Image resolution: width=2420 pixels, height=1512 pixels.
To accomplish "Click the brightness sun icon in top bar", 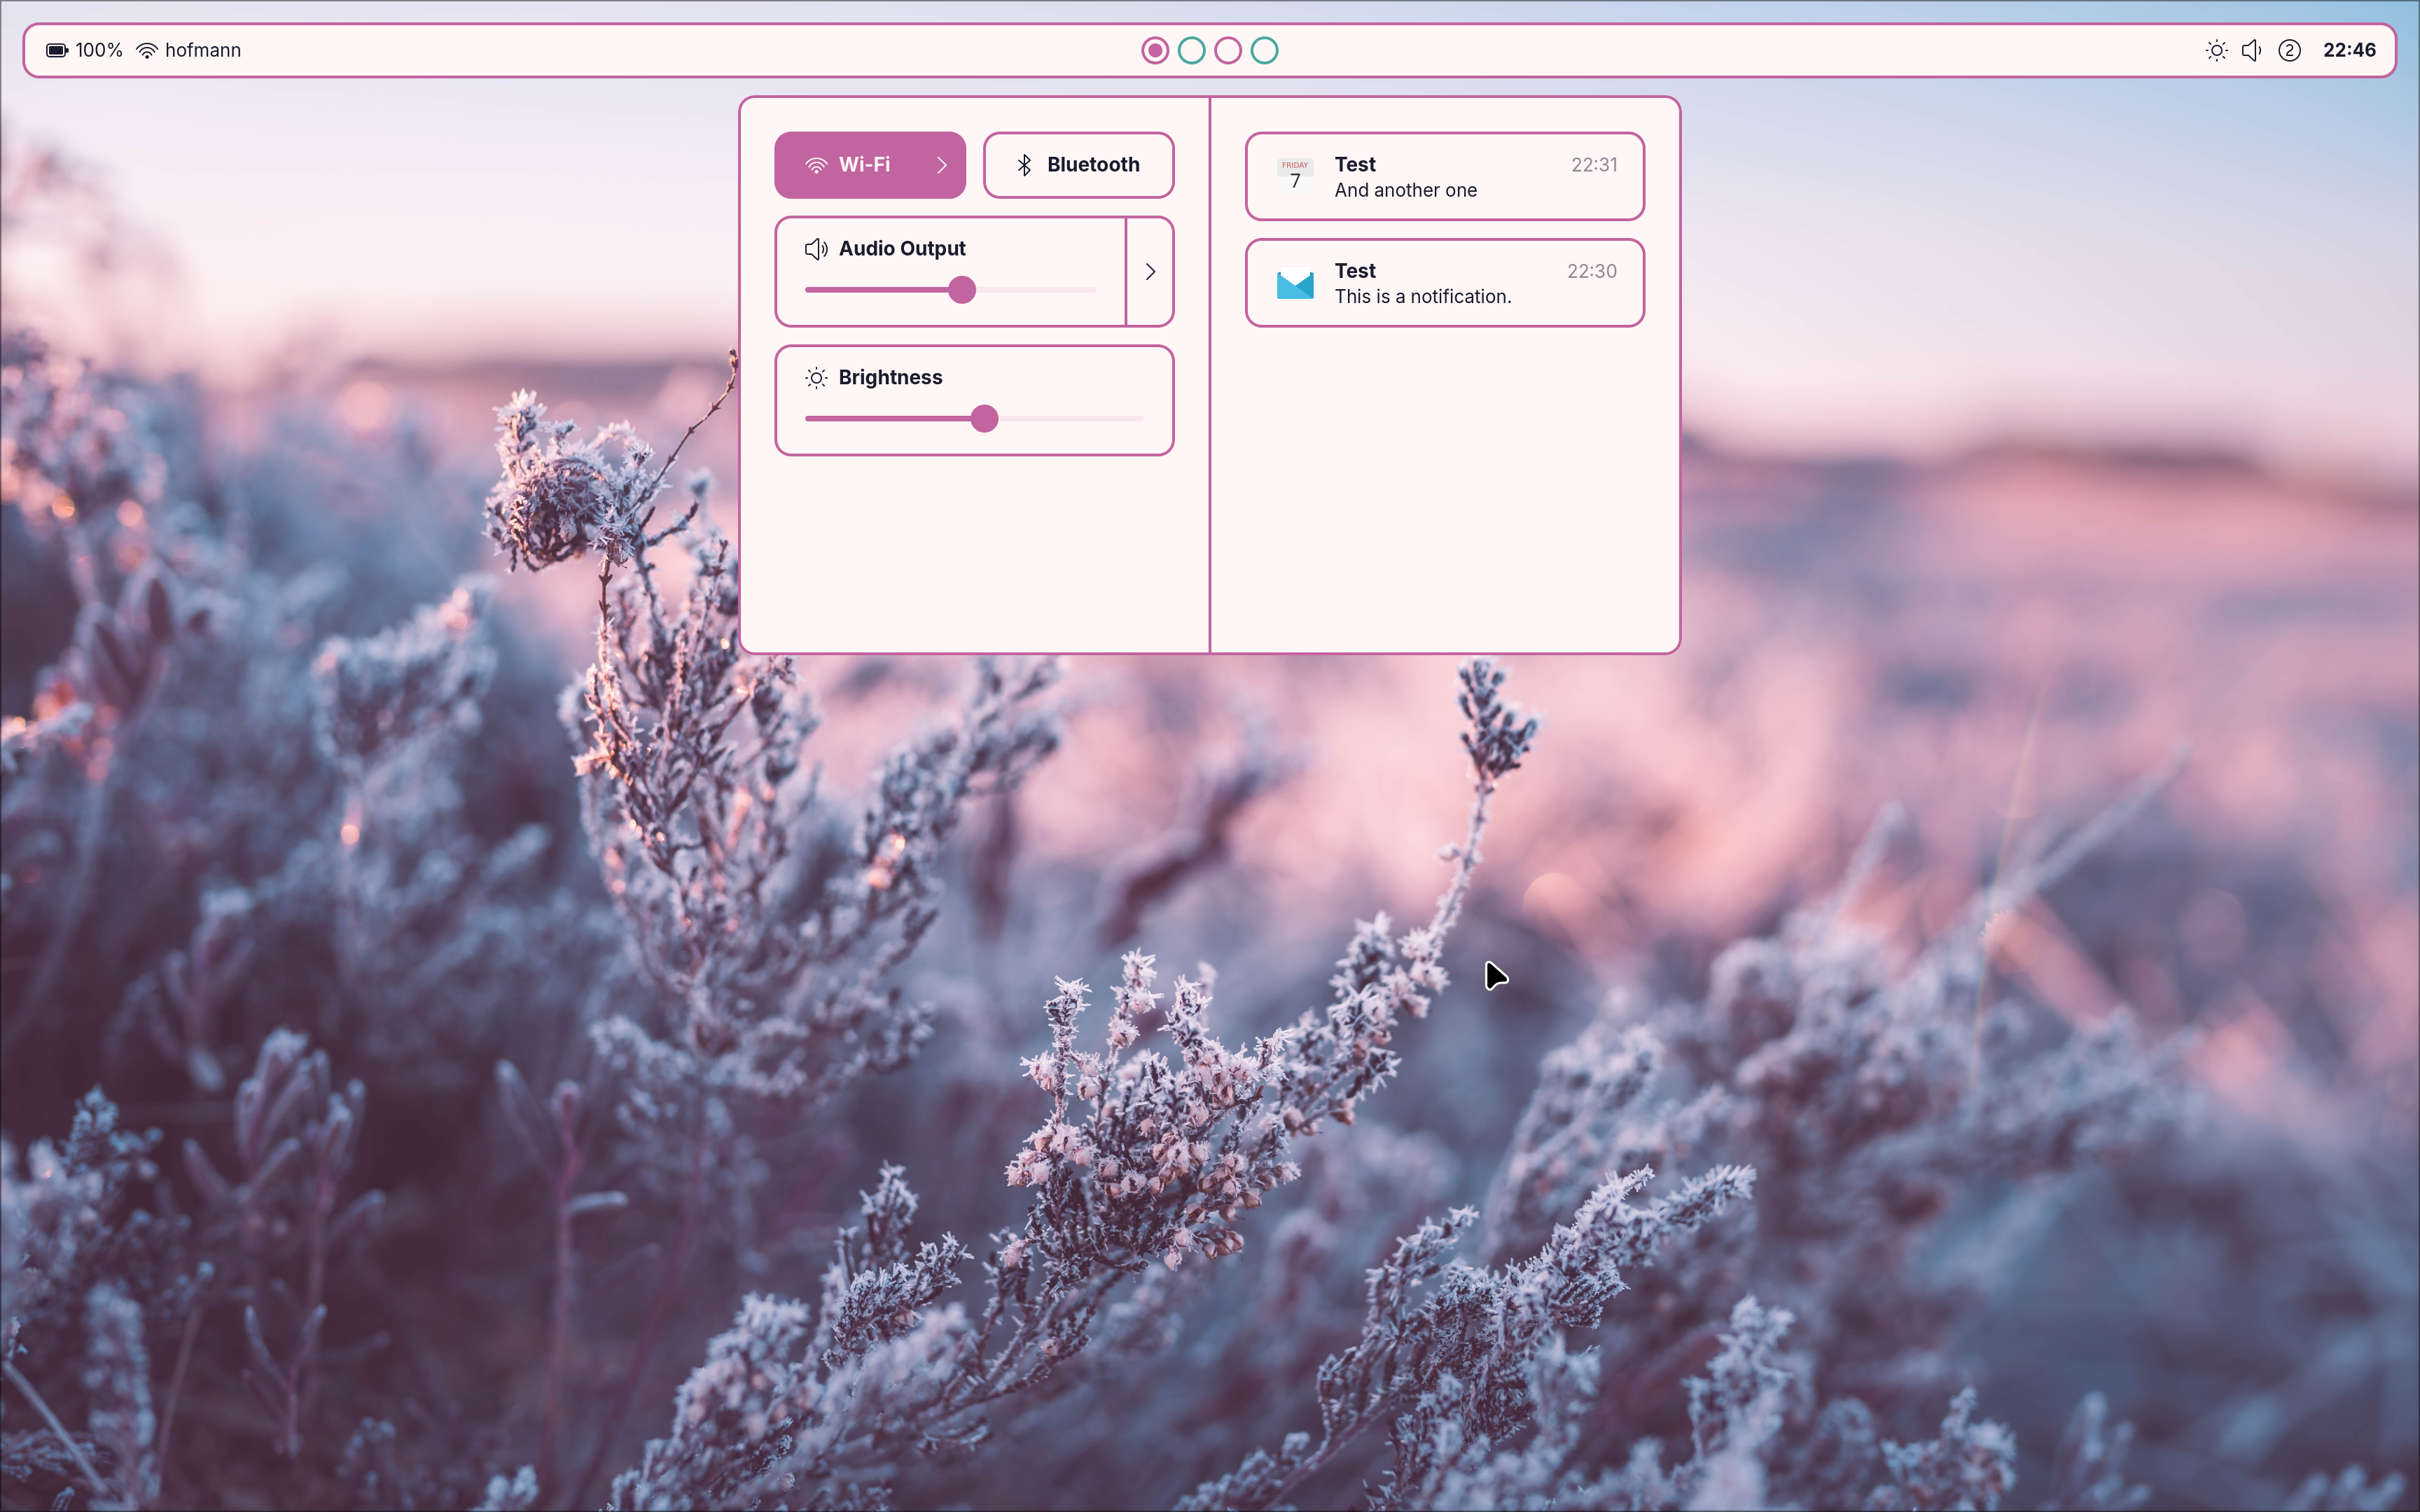I will (2216, 50).
